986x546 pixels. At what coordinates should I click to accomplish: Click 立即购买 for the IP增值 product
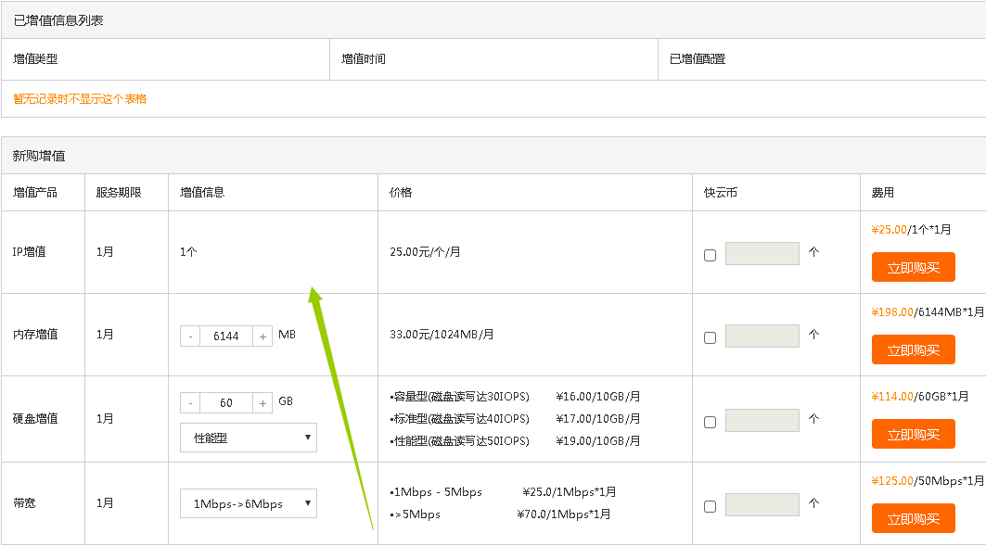pos(913,267)
